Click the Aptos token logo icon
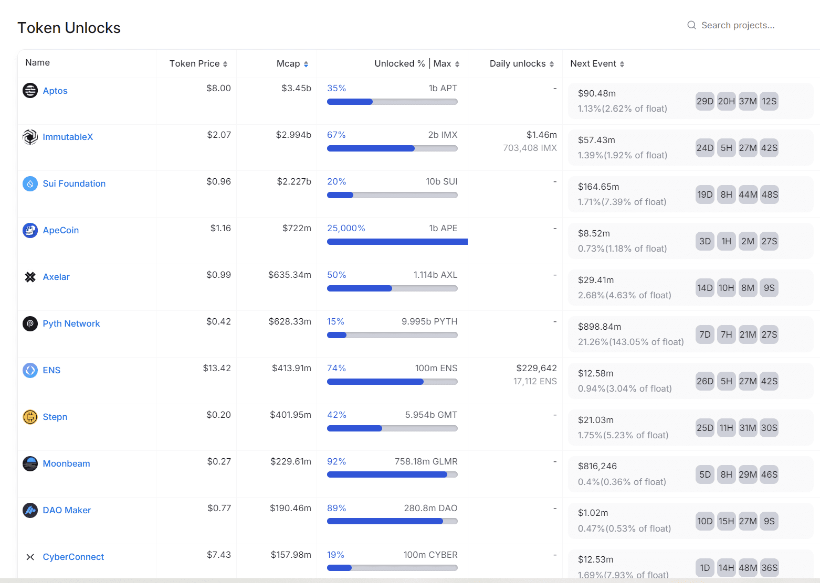Viewport: 820px width, 583px height. point(30,91)
